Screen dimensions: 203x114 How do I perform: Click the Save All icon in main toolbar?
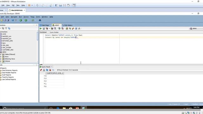8,20
